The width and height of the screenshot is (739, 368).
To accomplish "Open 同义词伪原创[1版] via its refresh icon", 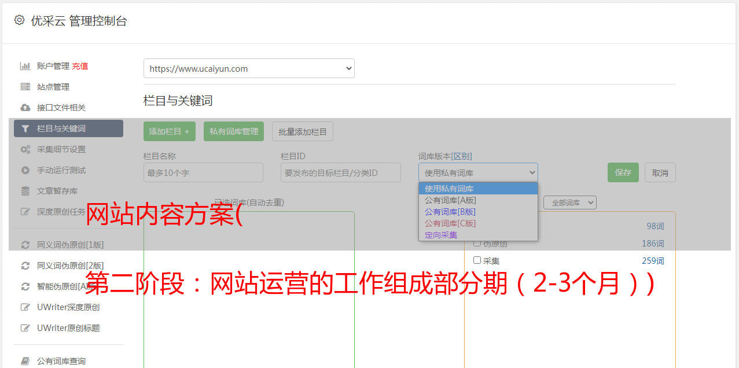I will (25, 245).
